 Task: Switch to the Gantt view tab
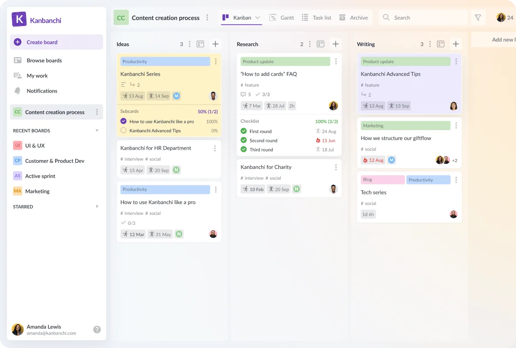point(281,18)
